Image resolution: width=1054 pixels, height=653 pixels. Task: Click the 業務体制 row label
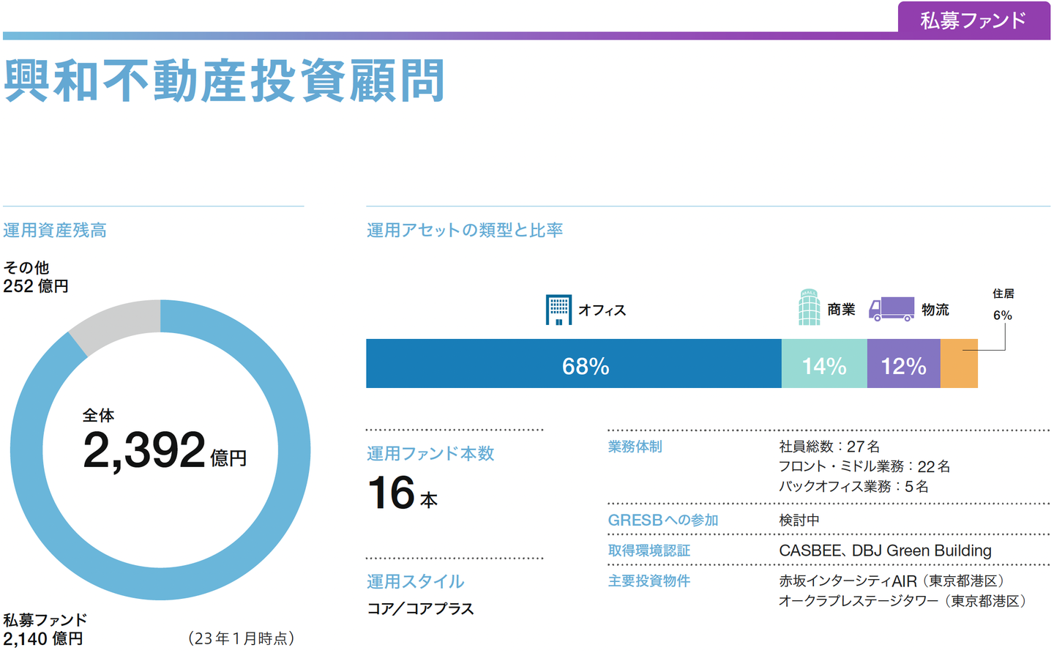coord(635,447)
